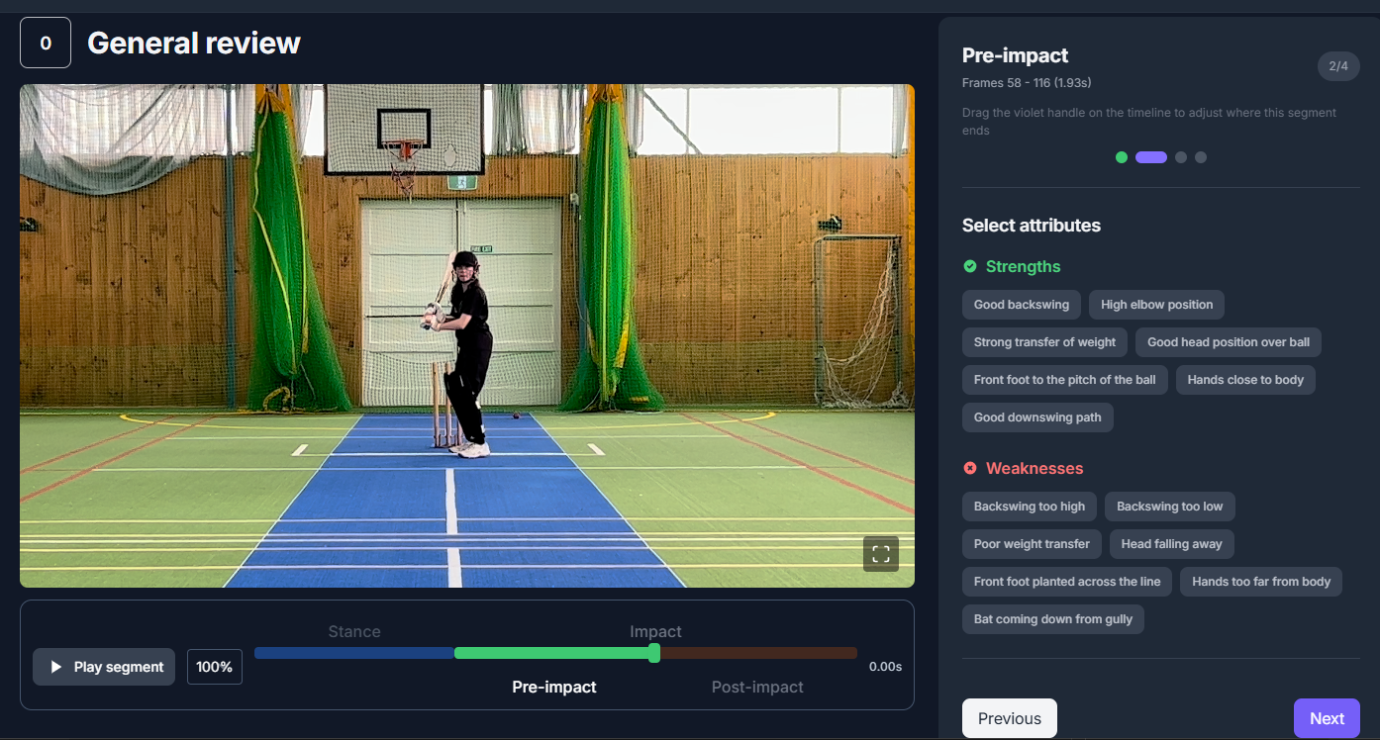This screenshot has width=1380, height=740.
Task: Mark Backswing too high as a weakness
Action: (x=1029, y=507)
